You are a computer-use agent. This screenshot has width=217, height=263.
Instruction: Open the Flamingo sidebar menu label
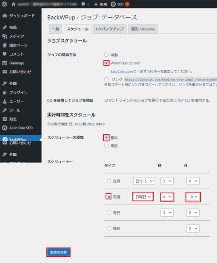(x=17, y=63)
